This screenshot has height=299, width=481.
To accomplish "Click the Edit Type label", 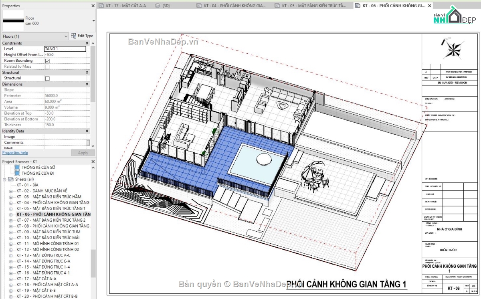I will point(85,36).
